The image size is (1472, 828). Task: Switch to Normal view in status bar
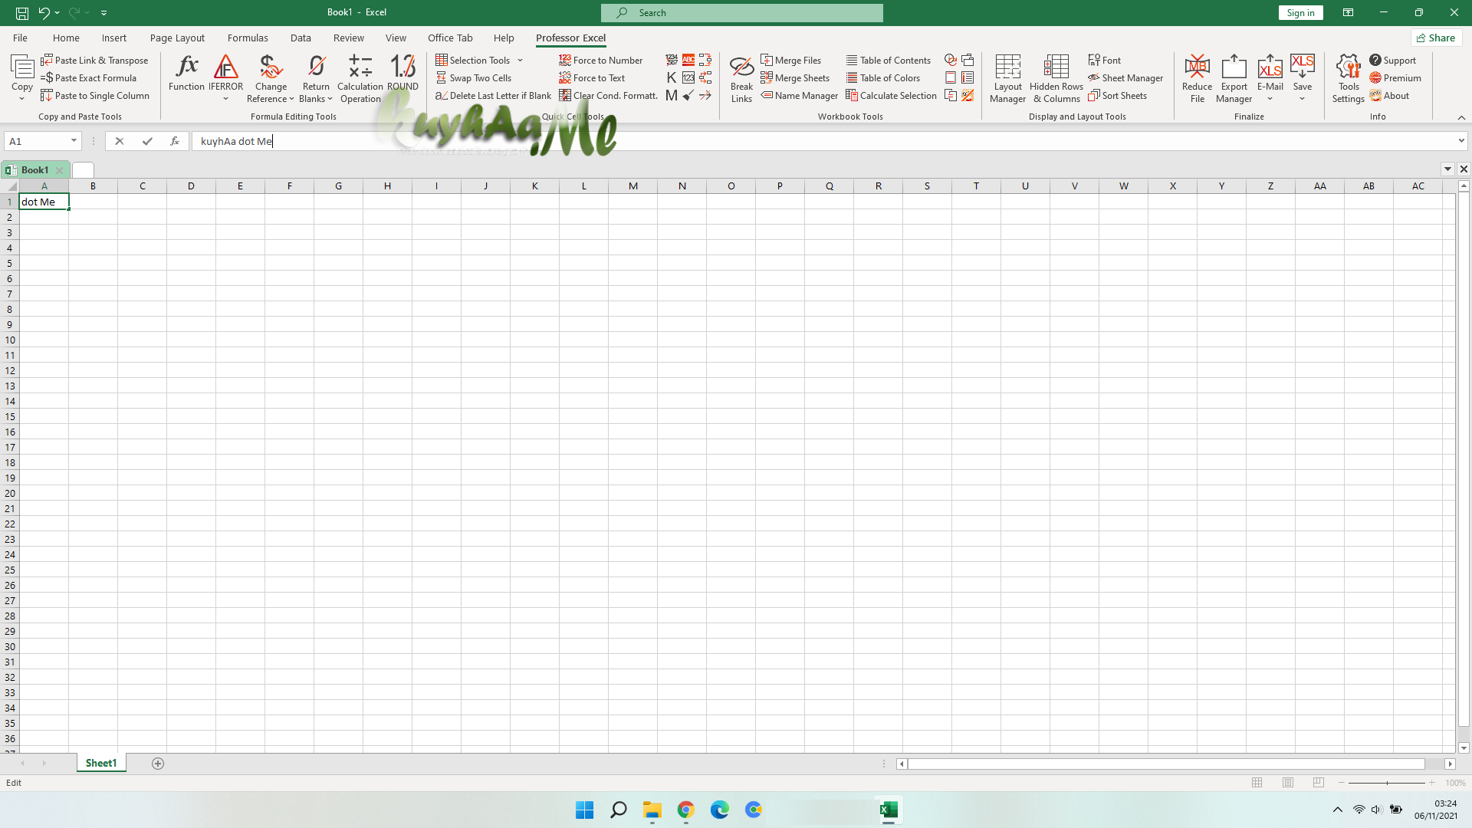(x=1257, y=783)
